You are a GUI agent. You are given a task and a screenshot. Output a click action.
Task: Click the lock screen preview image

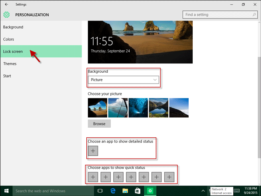coord(140,42)
